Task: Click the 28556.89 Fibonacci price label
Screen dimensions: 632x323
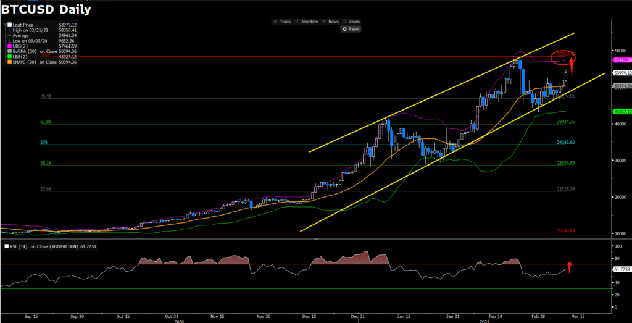Action: pyautogui.click(x=565, y=163)
